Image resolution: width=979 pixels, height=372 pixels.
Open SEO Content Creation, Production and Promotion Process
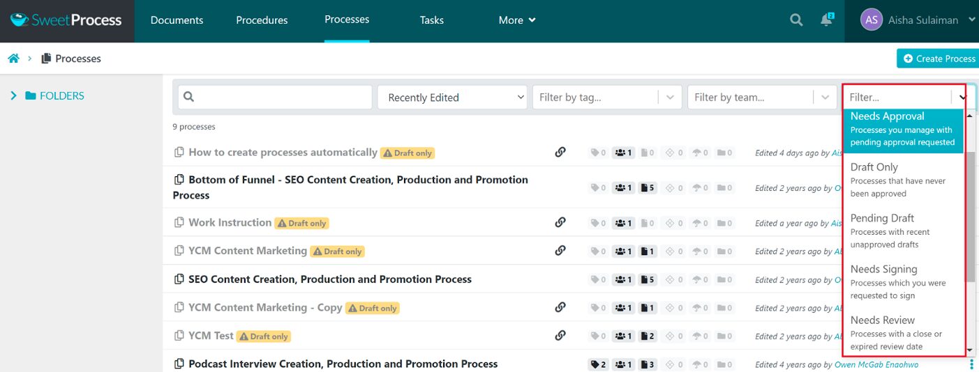[x=329, y=279]
